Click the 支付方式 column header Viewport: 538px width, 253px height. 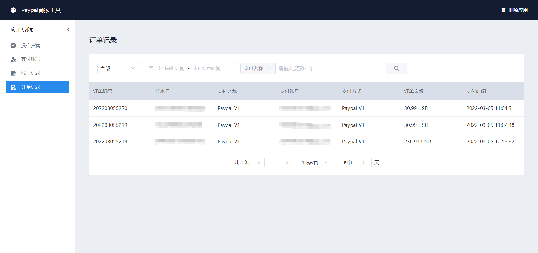click(x=352, y=91)
